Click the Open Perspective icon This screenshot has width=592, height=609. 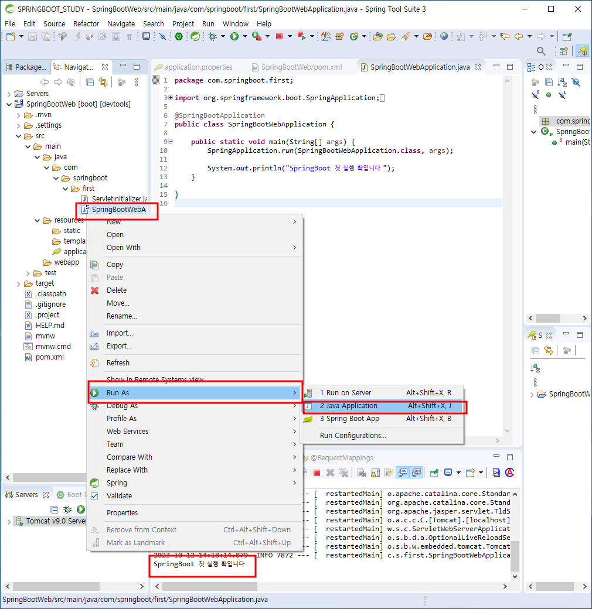[564, 51]
